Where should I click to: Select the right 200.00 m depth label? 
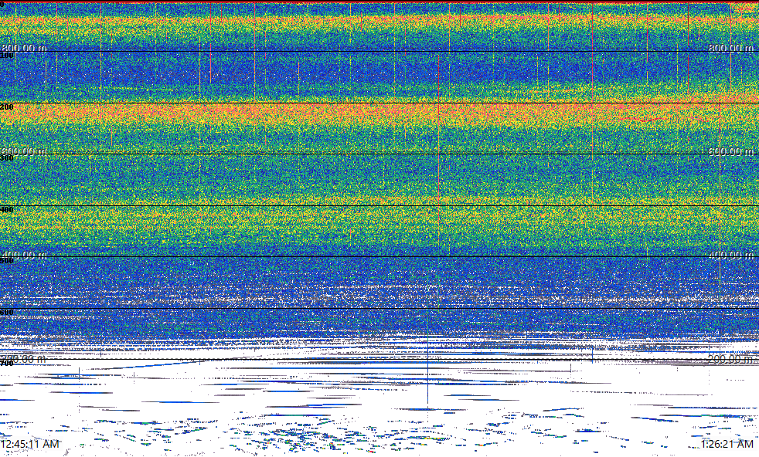click(x=731, y=359)
